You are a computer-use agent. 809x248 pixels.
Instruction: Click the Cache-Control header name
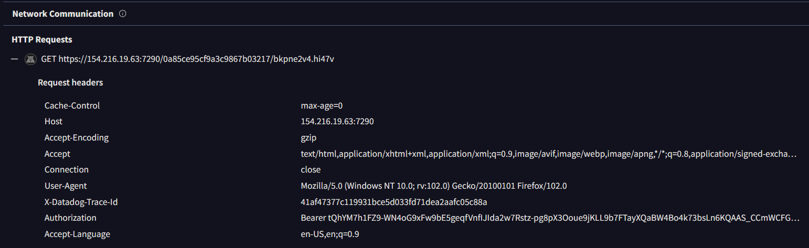pyautogui.click(x=72, y=106)
